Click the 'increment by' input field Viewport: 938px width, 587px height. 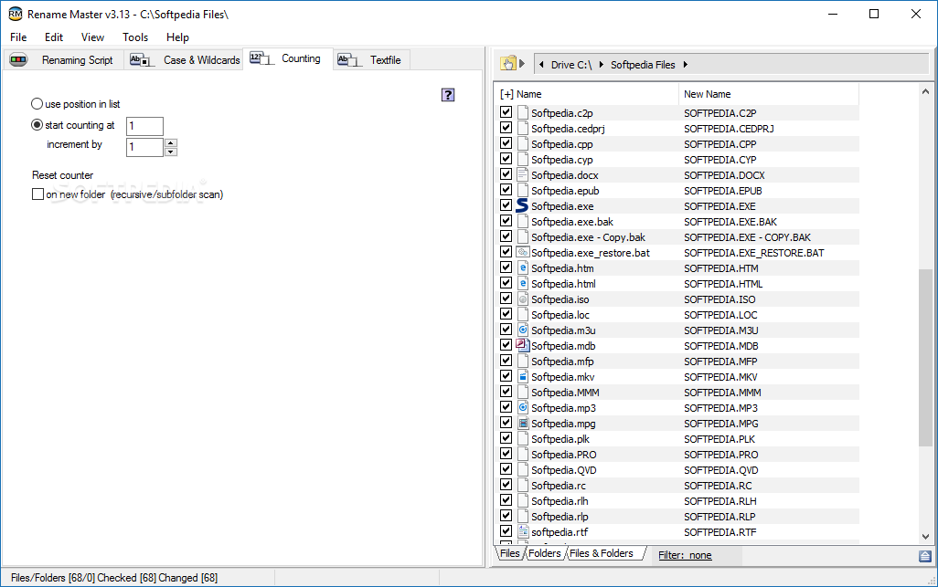144,147
